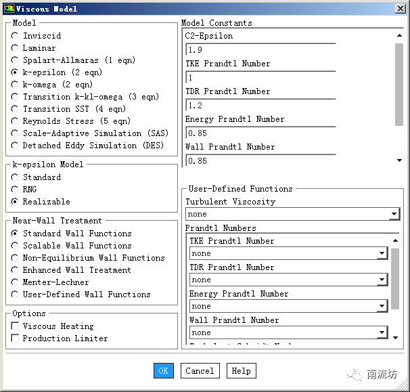Image resolution: width=410 pixels, height=392 pixels.
Task: Click the Cancel button
Action: point(200,371)
